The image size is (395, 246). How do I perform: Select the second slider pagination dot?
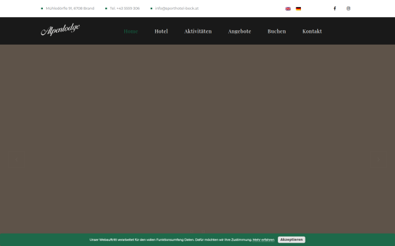(203, 231)
